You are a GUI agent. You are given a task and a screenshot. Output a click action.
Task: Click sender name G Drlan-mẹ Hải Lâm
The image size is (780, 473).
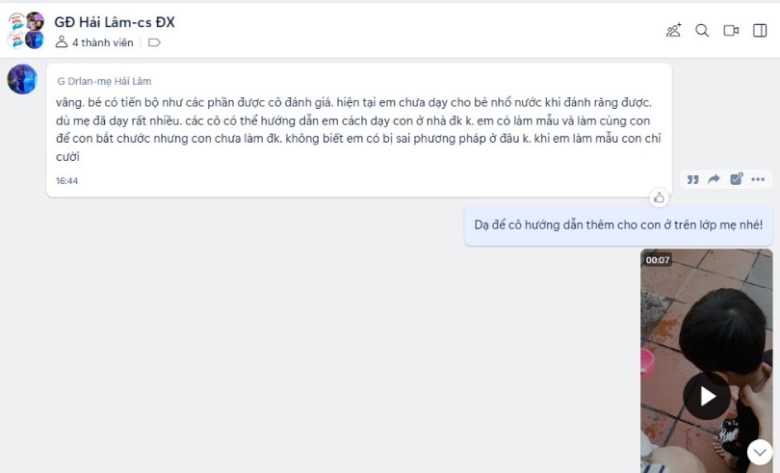104,82
